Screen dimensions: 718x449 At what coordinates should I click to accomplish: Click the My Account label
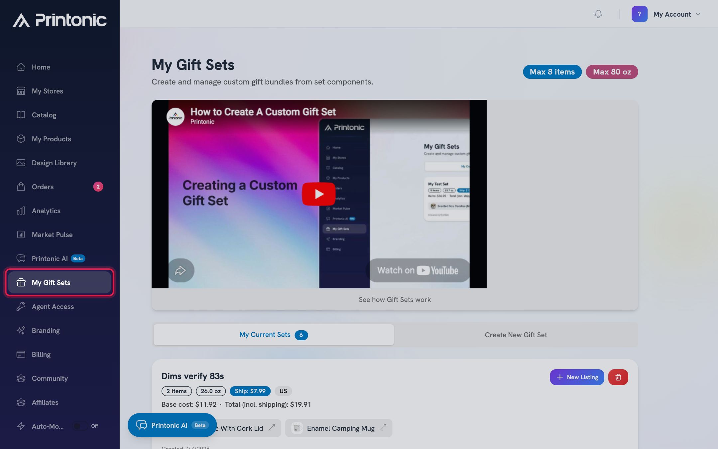coord(672,14)
